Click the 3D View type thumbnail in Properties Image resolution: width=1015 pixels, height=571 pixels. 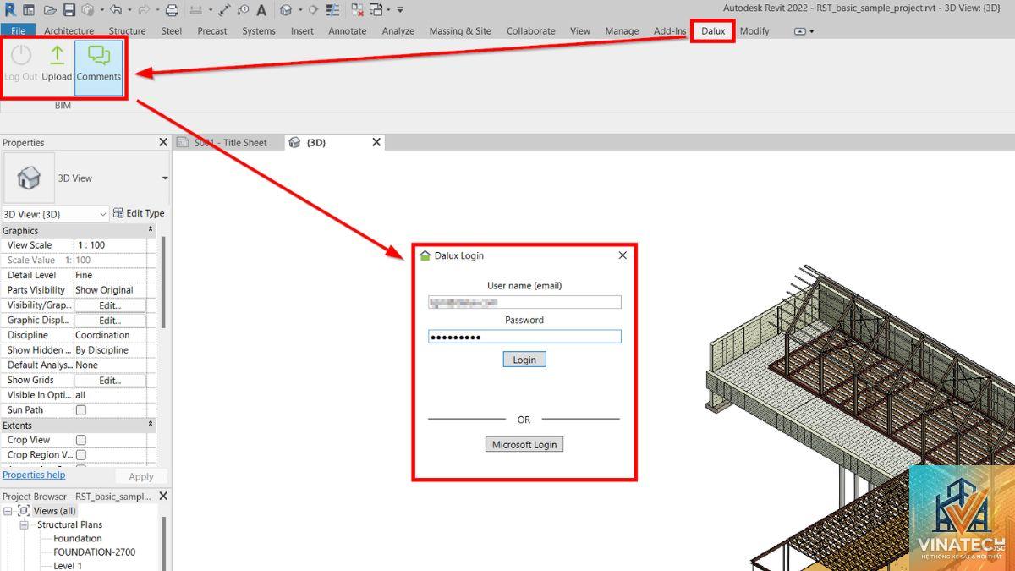tap(29, 178)
